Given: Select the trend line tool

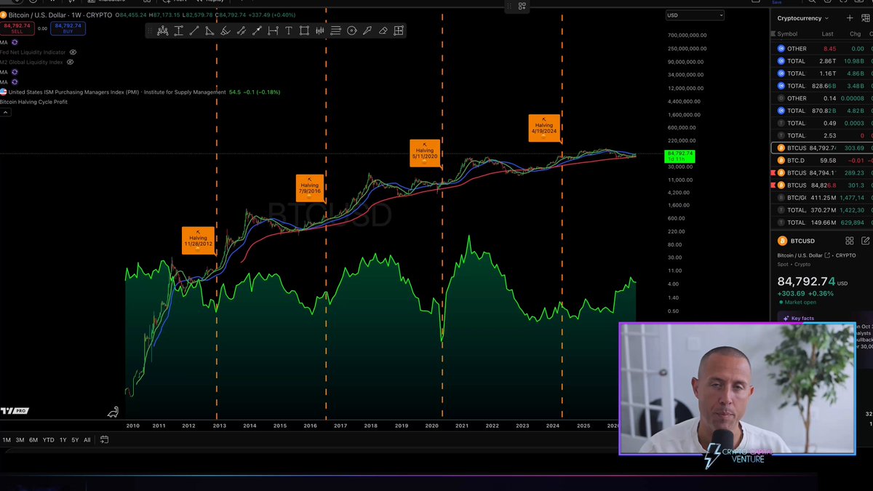Looking at the screenshot, I should pyautogui.click(x=194, y=31).
